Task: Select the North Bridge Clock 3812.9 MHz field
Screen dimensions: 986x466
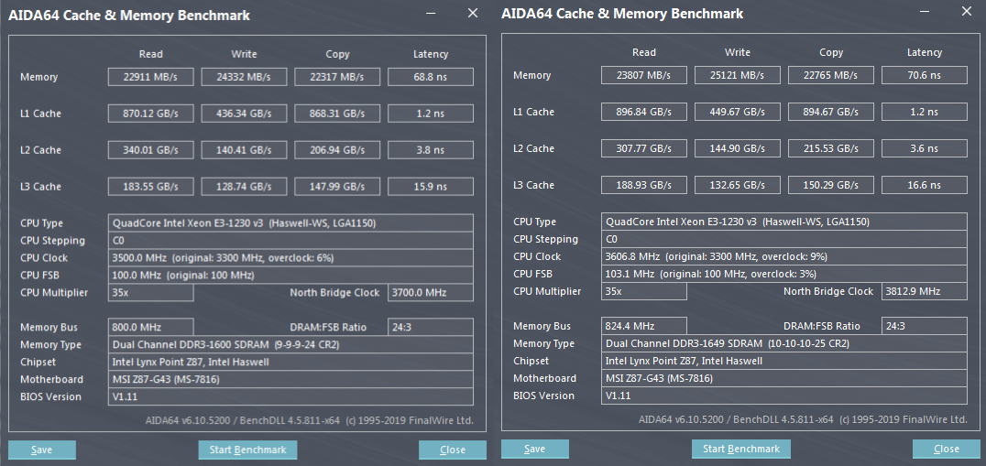Action: click(x=924, y=291)
